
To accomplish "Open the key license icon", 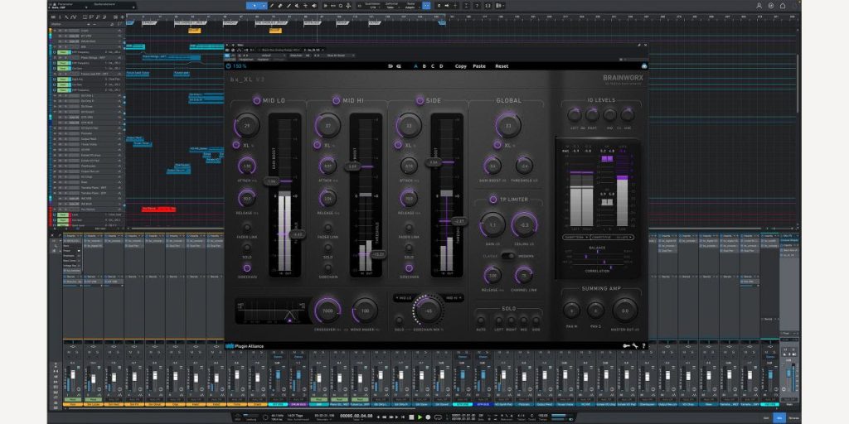I will 624,345.
